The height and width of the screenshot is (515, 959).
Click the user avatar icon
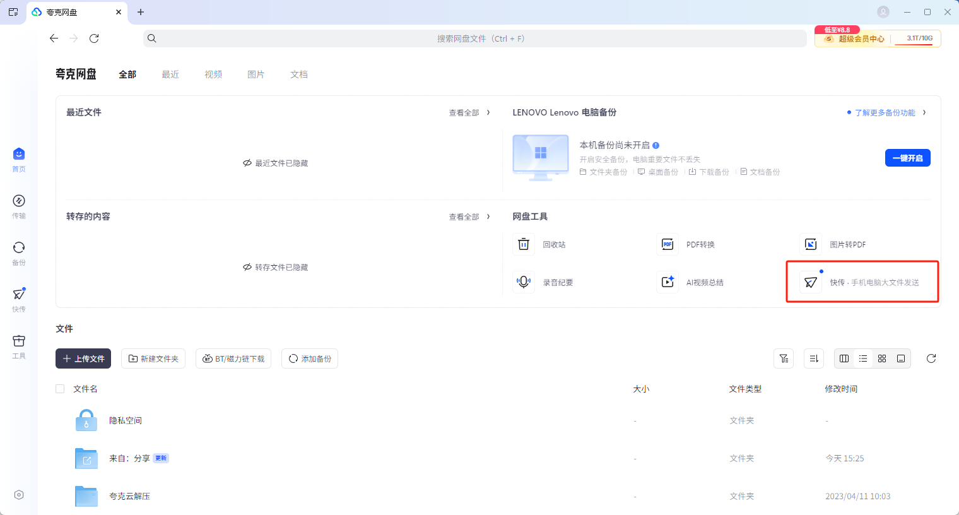click(883, 12)
